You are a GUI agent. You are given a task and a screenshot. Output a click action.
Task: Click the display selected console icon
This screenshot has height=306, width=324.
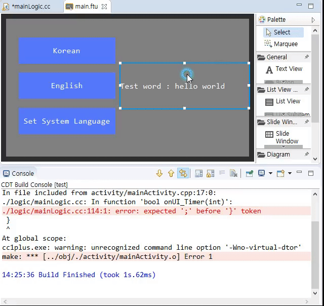tap(261, 173)
